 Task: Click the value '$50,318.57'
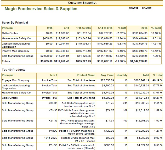[x=62, y=51]
